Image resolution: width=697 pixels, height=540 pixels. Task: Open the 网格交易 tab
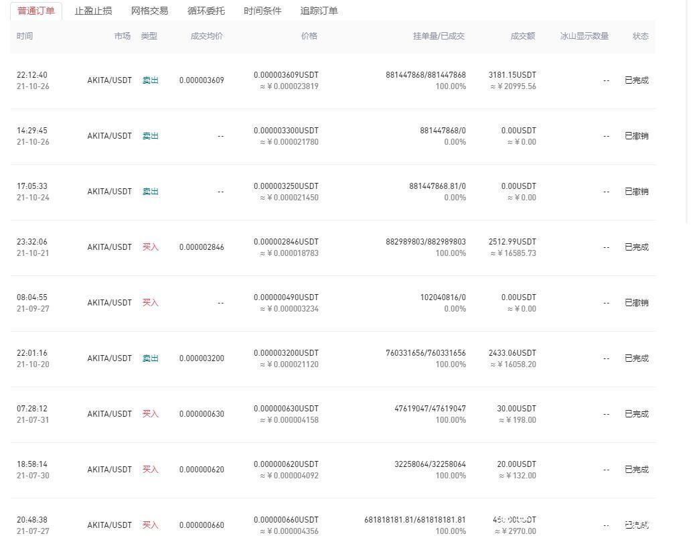(149, 11)
